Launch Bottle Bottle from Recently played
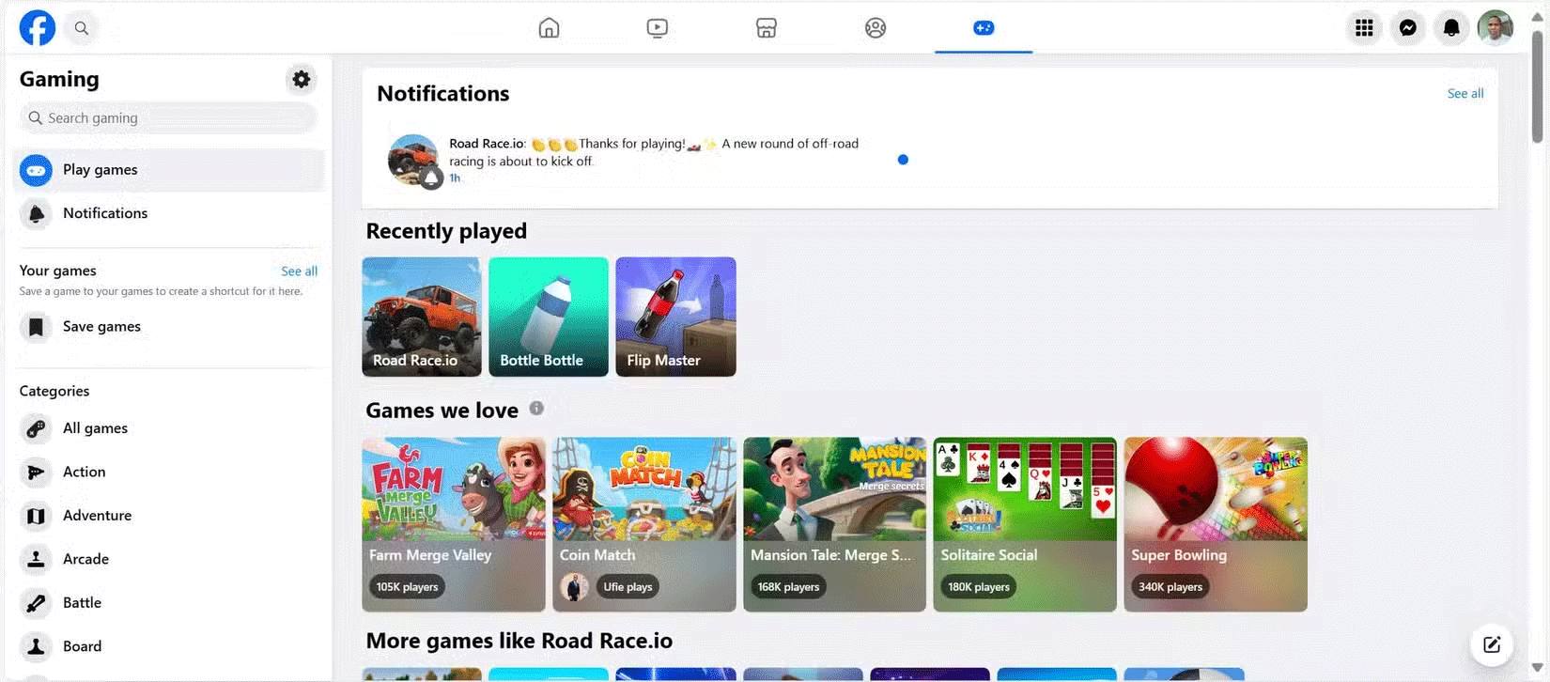This screenshot has width=1550, height=682. click(x=549, y=317)
